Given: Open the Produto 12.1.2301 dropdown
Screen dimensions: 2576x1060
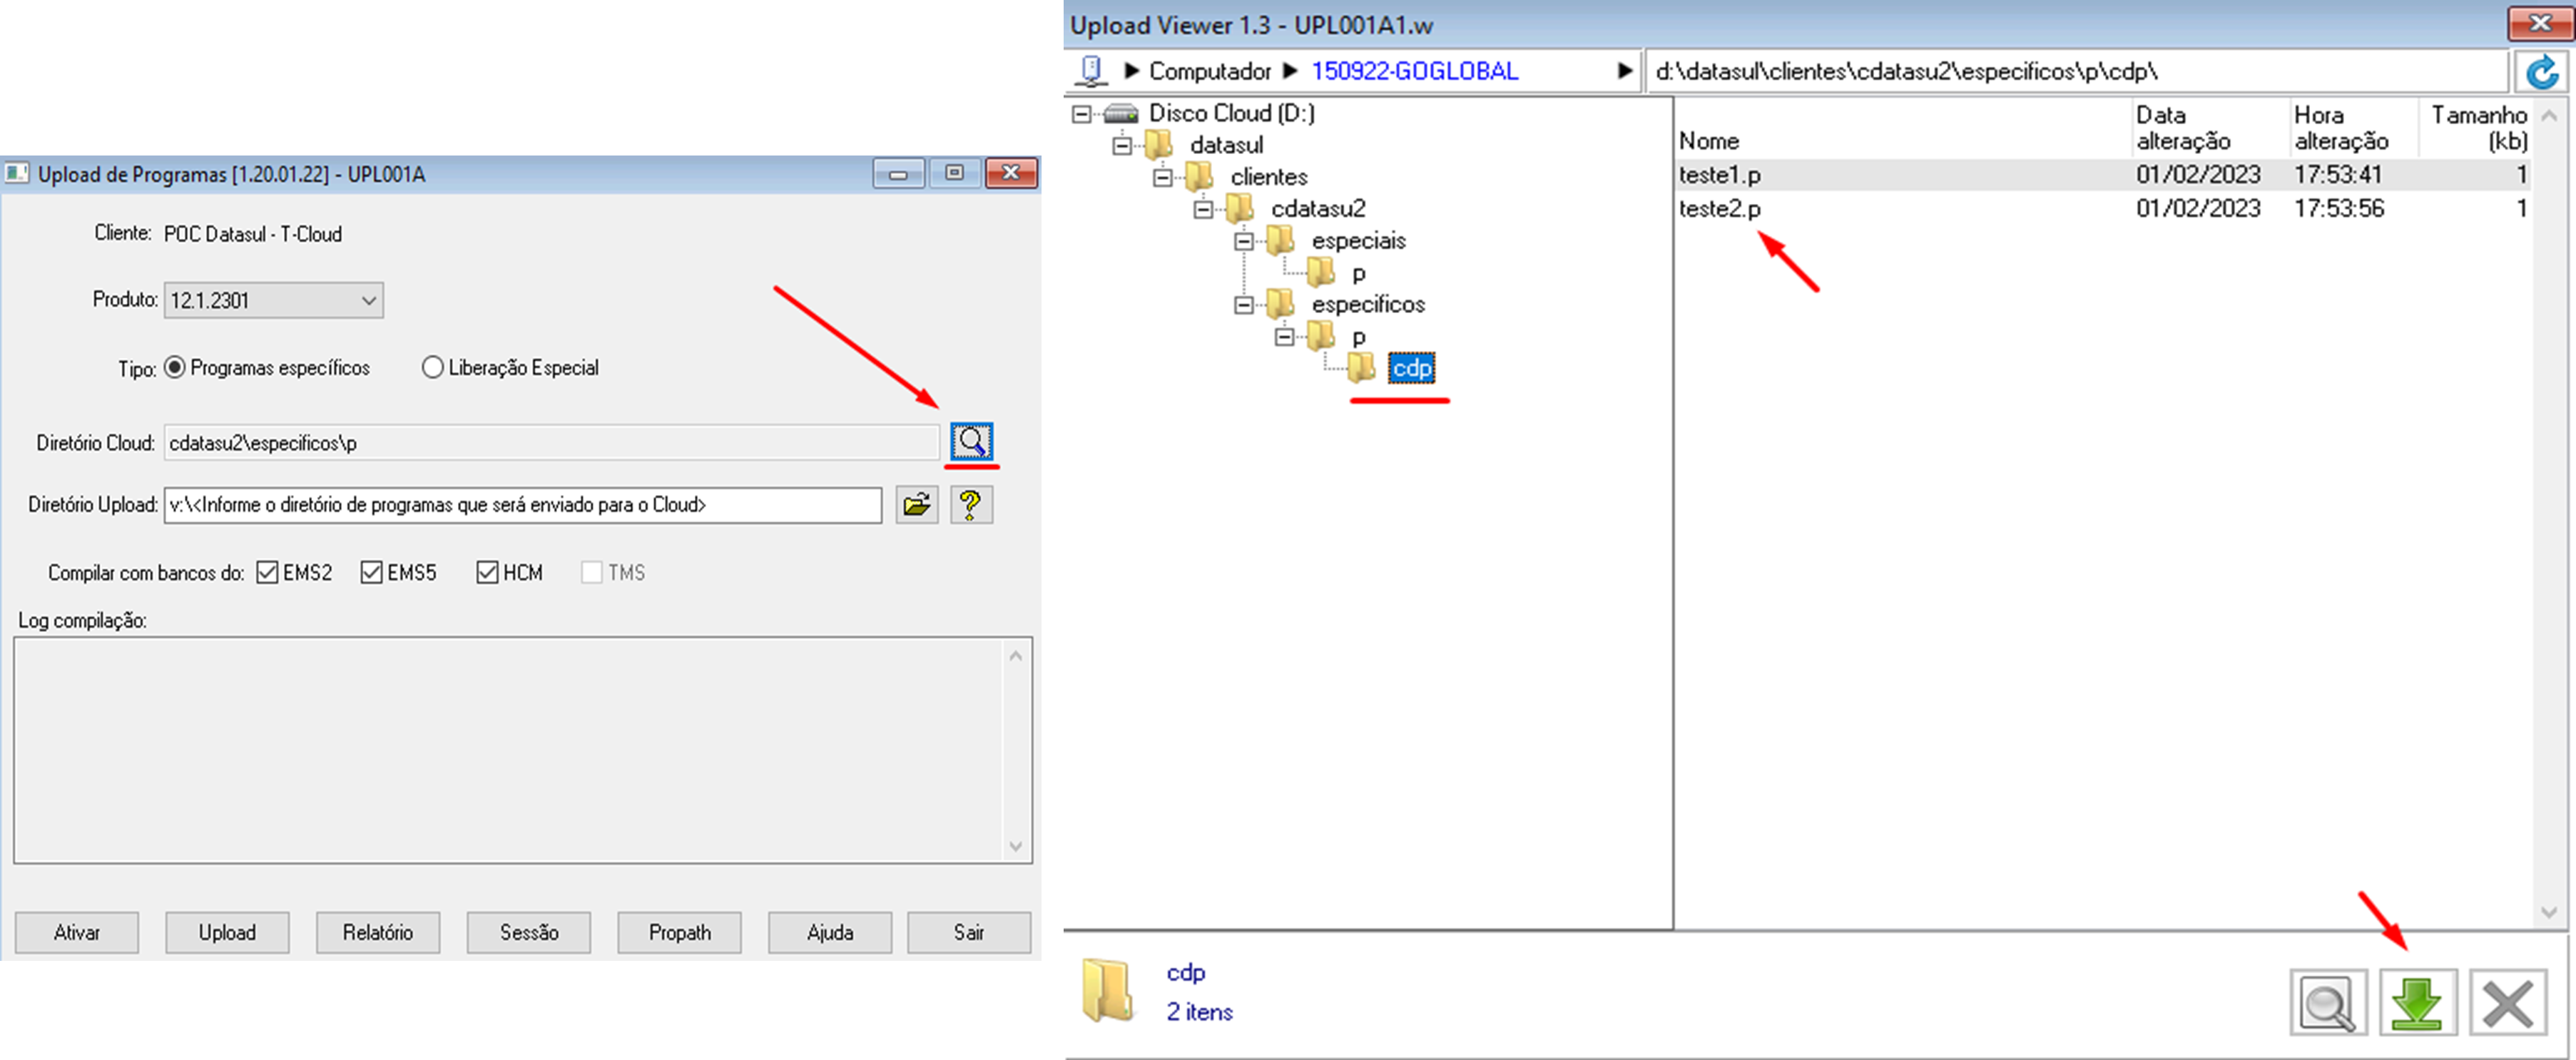Looking at the screenshot, I should point(273,300).
